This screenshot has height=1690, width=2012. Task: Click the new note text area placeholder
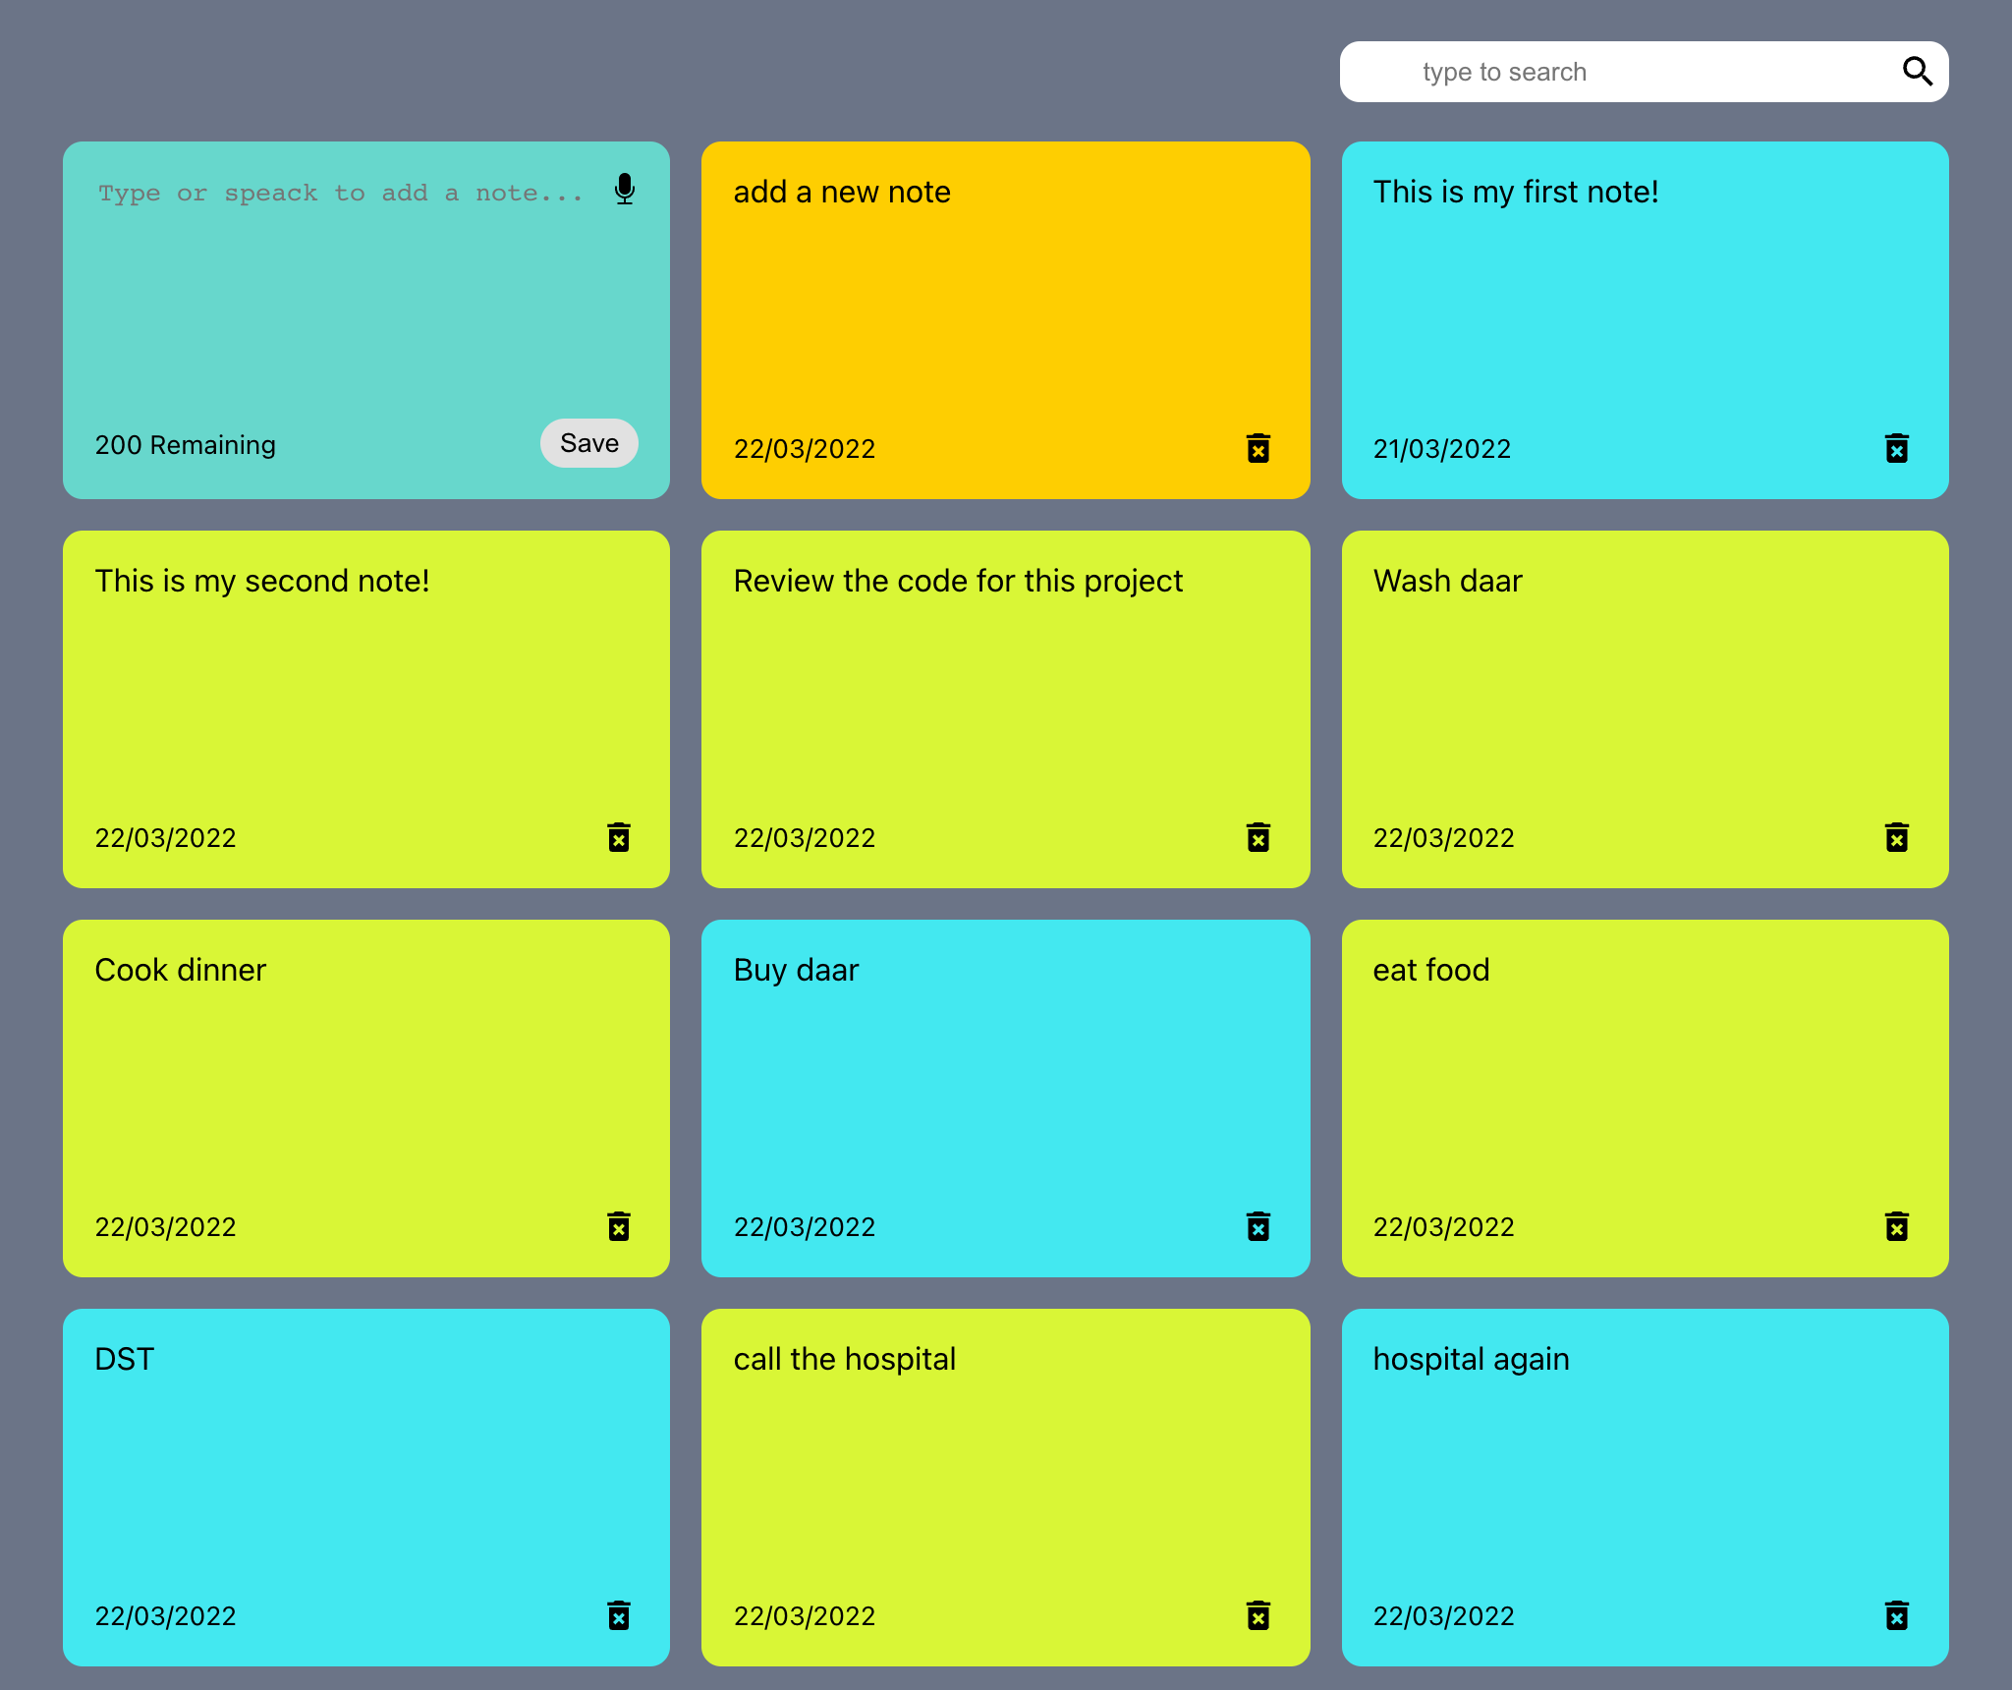coord(340,194)
